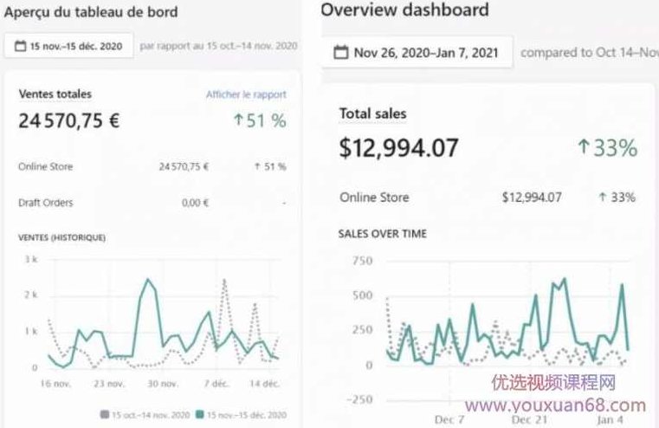Select the $12,994.07 large total amount
Image resolution: width=659 pixels, height=428 pixels.
click(x=399, y=148)
